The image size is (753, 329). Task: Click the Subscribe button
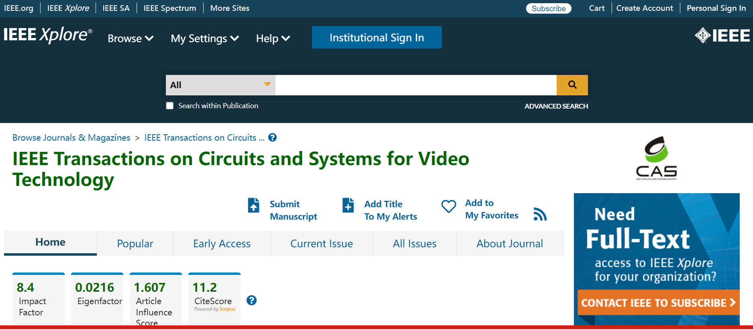549,8
